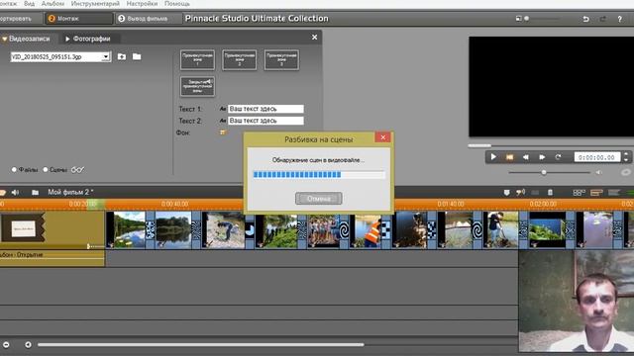This screenshot has width=634, height=356.
Task: Click the voice-over icon on timeline toolbar
Action: (x=521, y=193)
